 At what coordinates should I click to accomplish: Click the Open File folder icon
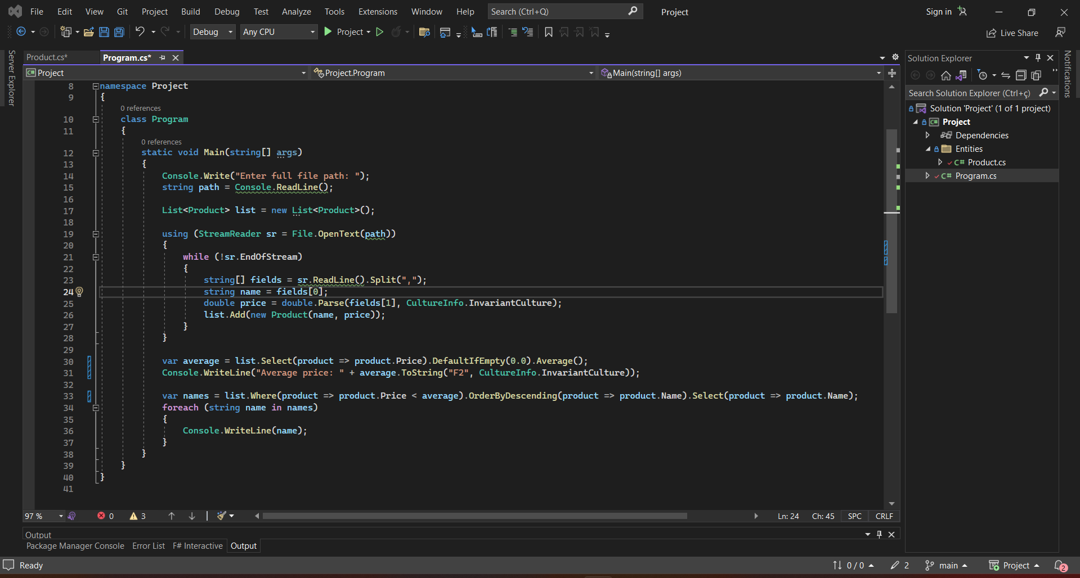88,32
